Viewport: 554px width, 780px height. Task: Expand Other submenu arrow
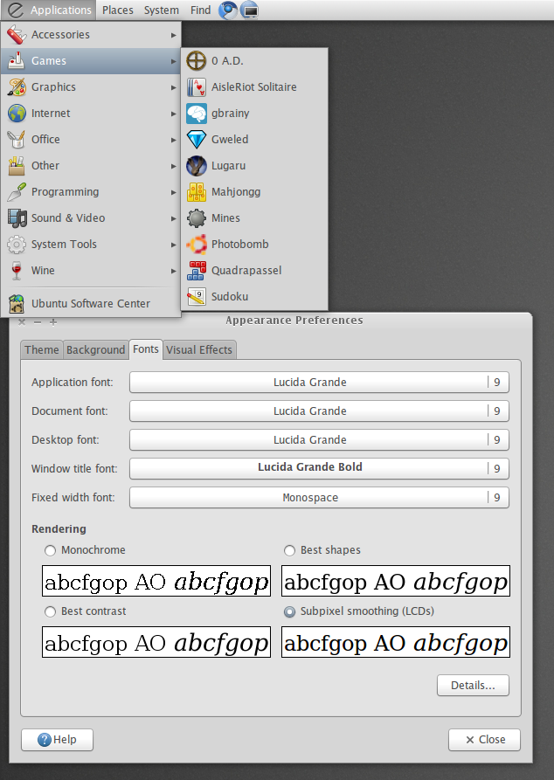tap(173, 166)
